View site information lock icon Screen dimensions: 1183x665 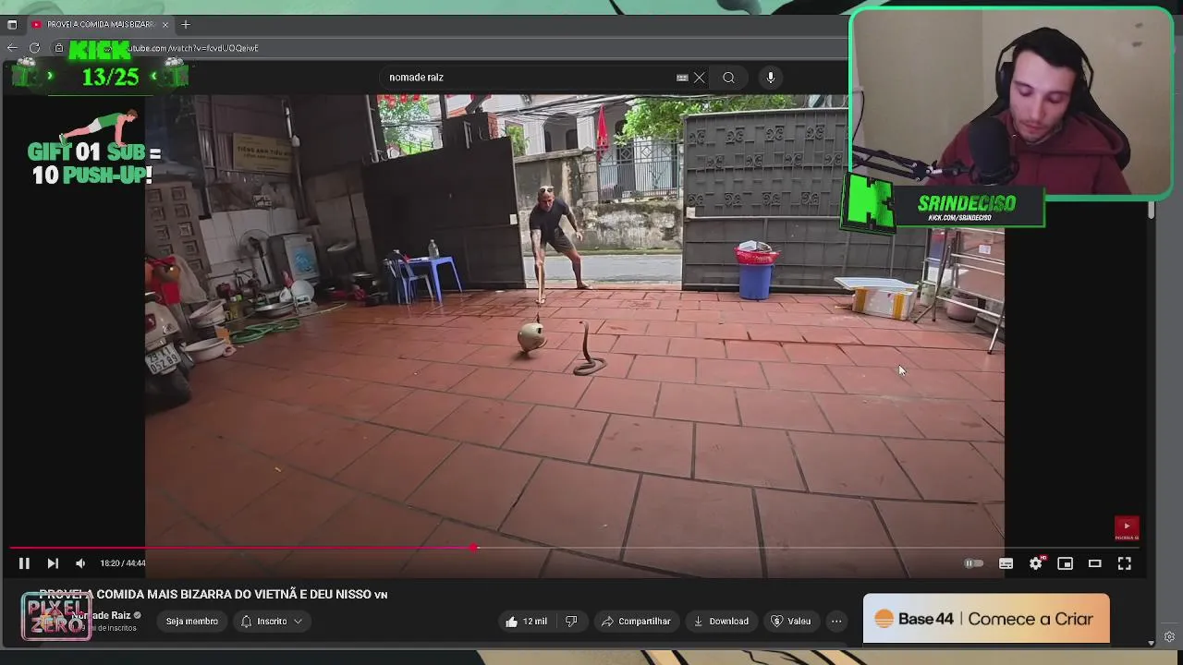(x=58, y=48)
